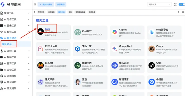
Task: Select the 关于我们 tab in the tab bar
Action: 51,12
